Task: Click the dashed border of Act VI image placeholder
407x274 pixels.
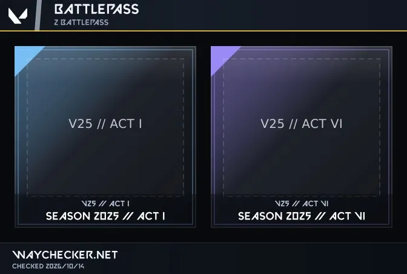Action: coord(302,59)
